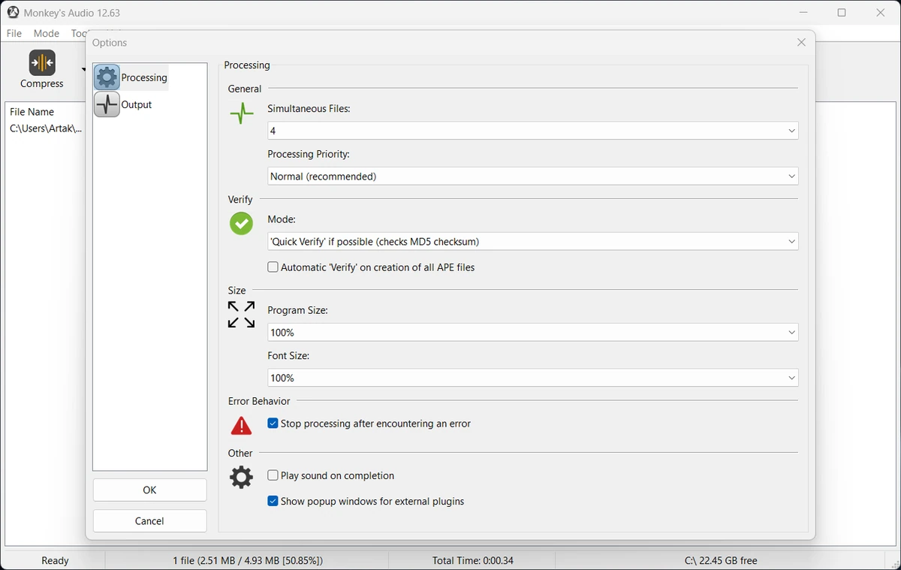Click the green checkmark Verify icon
This screenshot has height=570, width=901.
(x=241, y=223)
